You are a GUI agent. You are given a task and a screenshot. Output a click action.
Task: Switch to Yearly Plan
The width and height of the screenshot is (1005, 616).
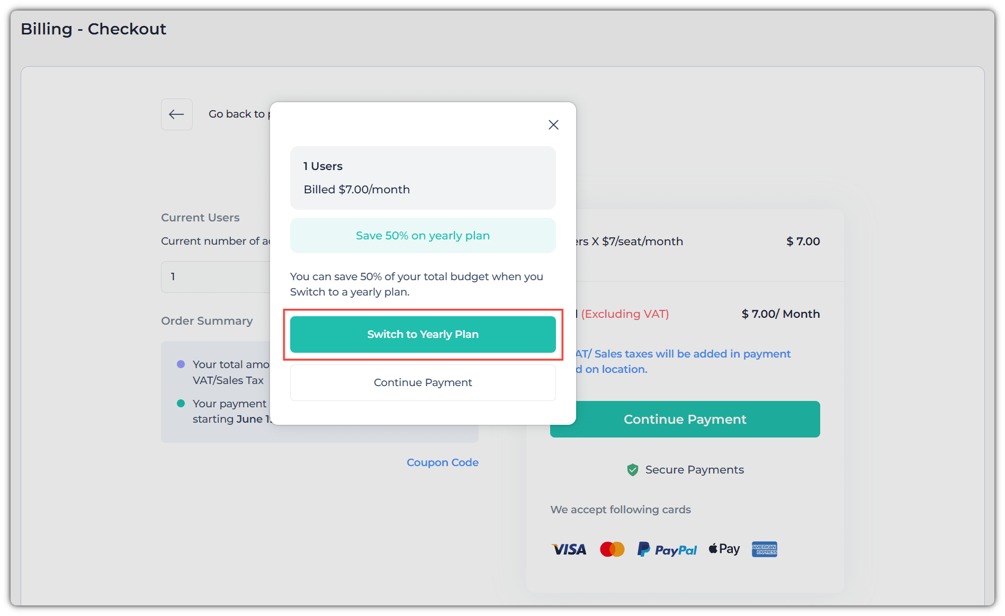423,335
